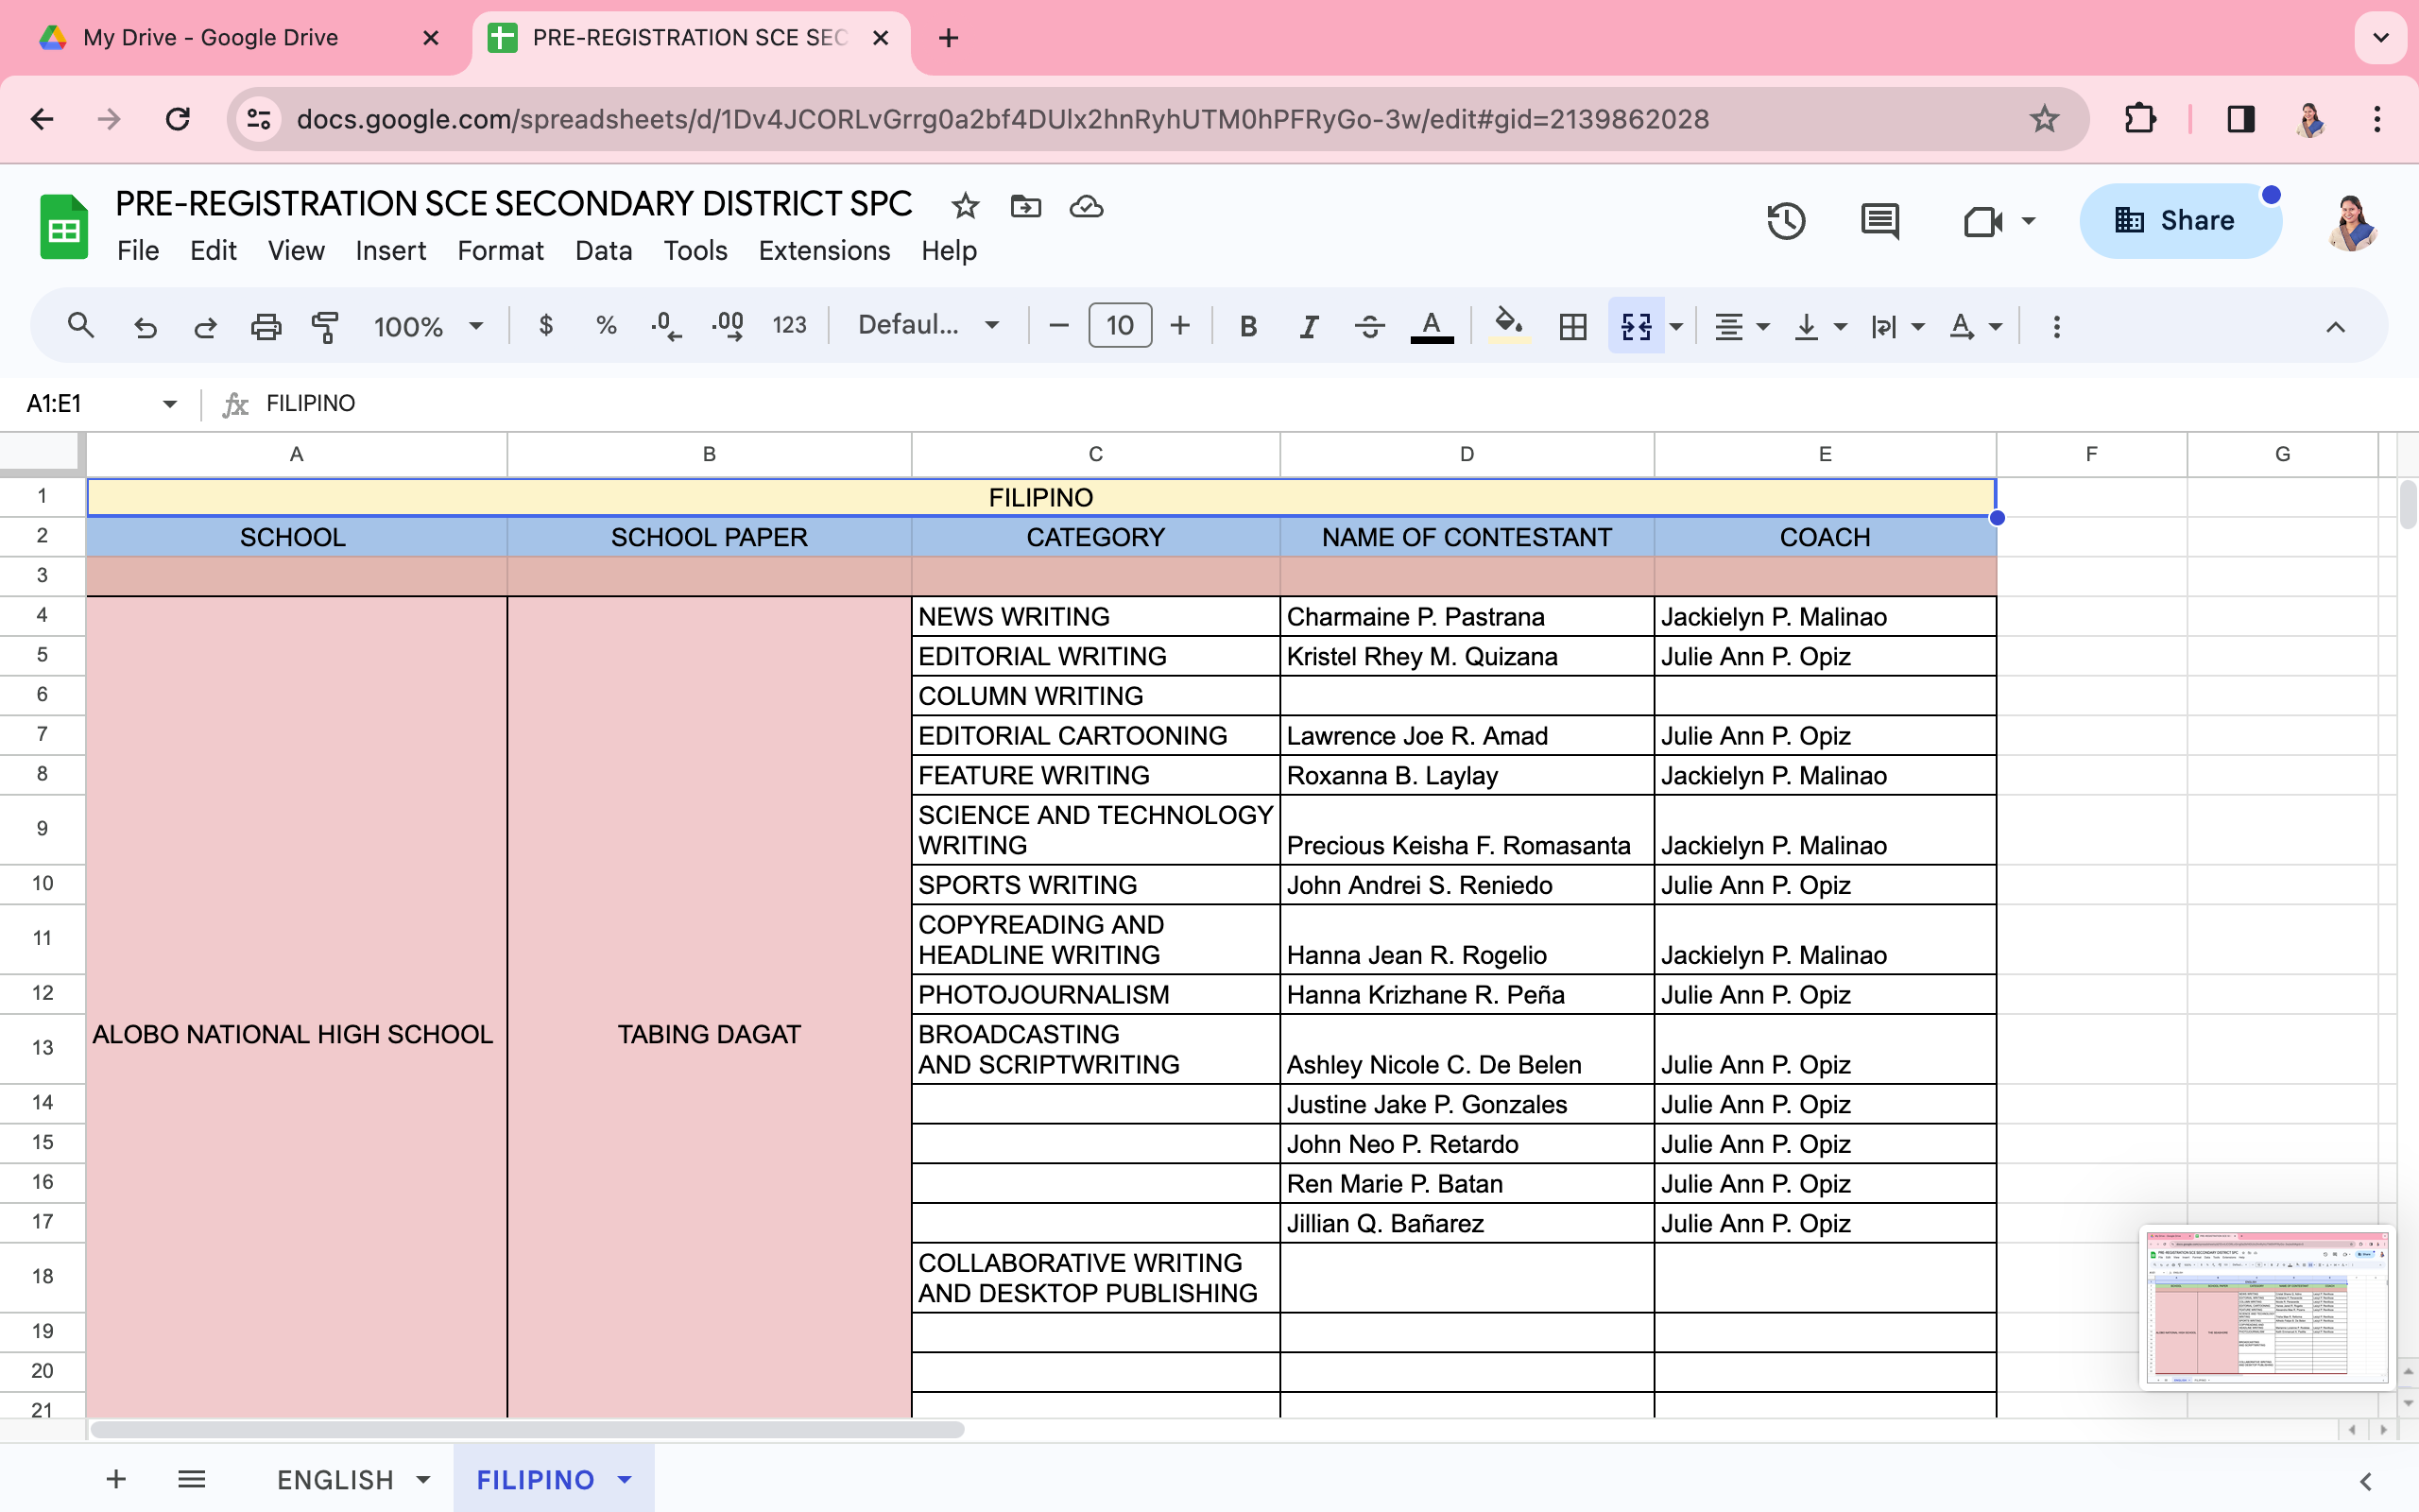Image resolution: width=2419 pixels, height=1512 pixels.
Task: Check cloud document status icon
Action: click(1086, 206)
